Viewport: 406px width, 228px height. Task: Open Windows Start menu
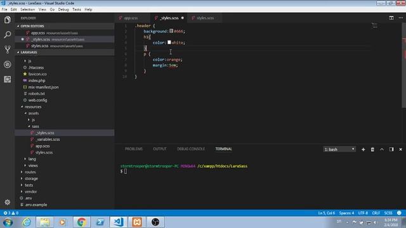[8, 222]
